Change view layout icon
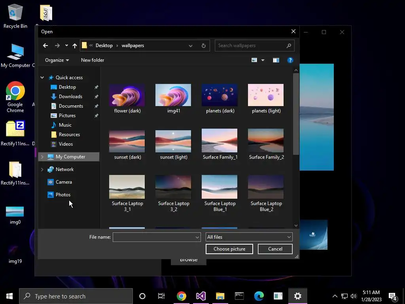405x304 pixels. point(254,60)
